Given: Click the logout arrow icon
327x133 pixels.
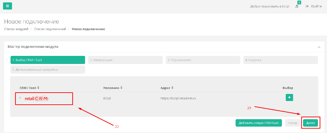Looking at the screenshot, I should pyautogui.click(x=307, y=6).
